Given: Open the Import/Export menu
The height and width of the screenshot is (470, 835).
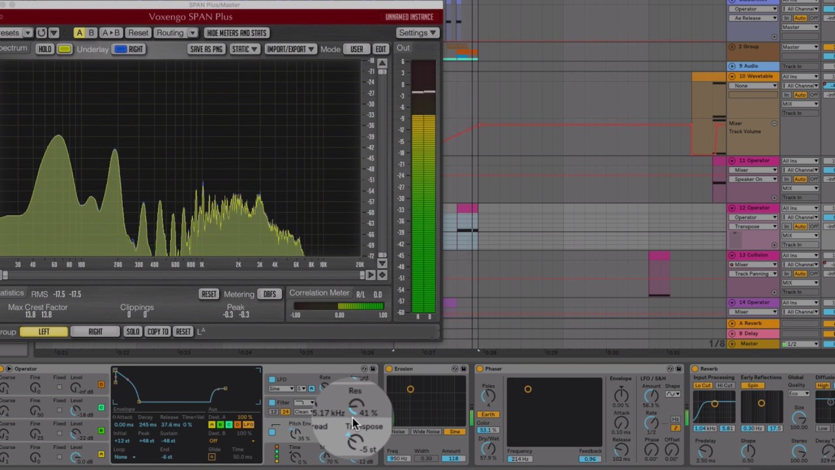Looking at the screenshot, I should point(290,49).
